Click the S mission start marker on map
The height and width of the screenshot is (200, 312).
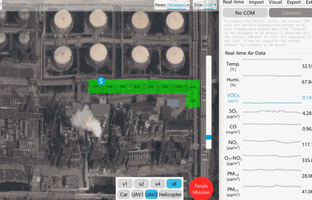pyautogui.click(x=100, y=81)
